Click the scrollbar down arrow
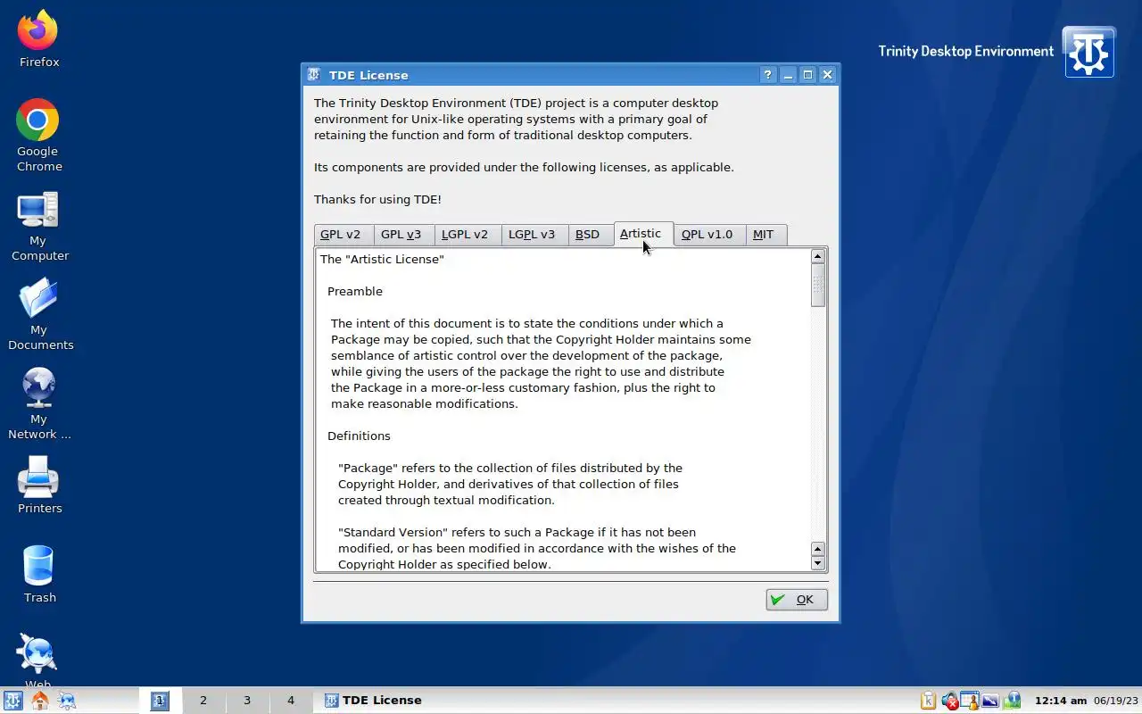 818,563
